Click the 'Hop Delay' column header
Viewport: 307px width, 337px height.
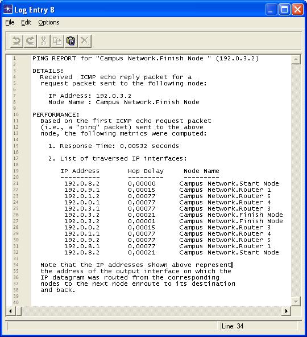point(146,171)
